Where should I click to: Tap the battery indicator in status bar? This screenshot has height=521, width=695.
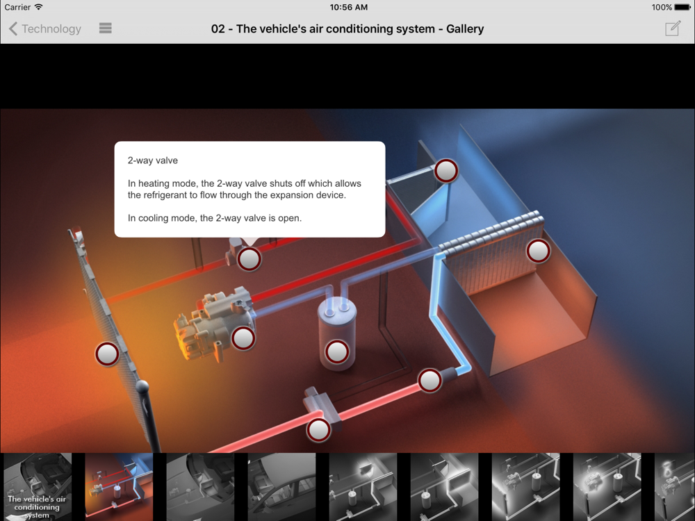point(682,7)
